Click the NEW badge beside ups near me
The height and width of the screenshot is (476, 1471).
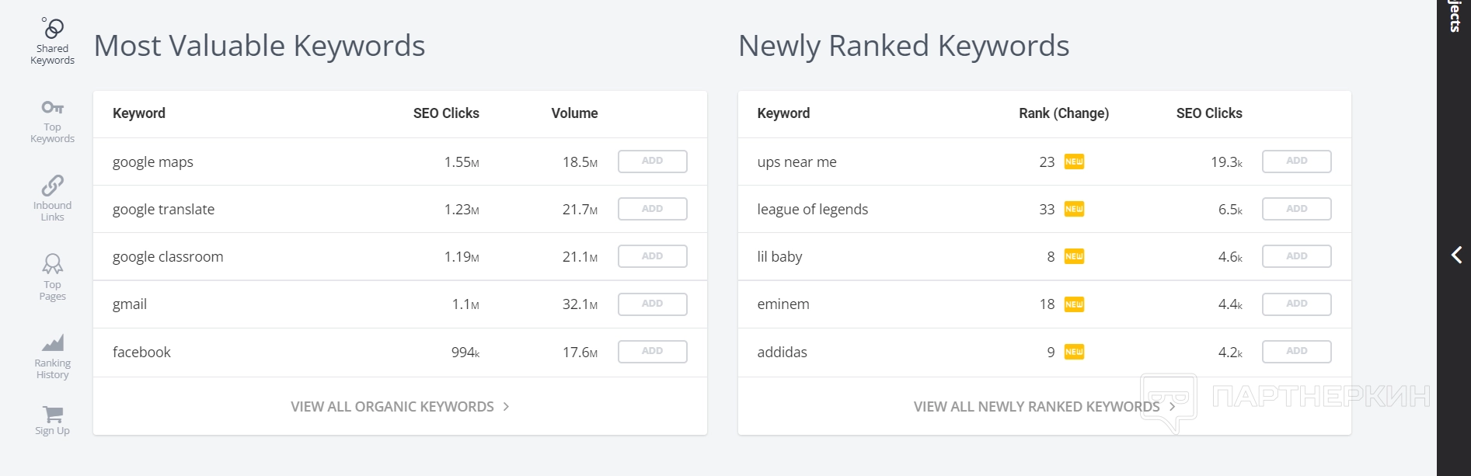(1074, 162)
